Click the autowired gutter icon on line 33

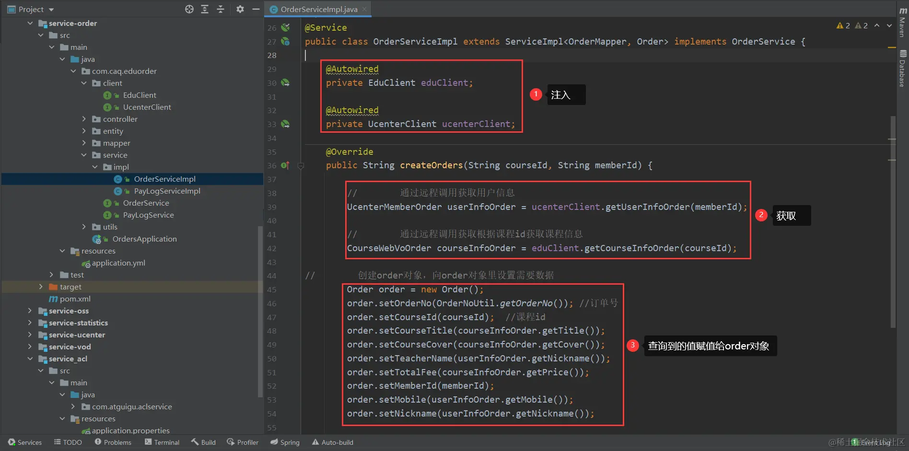[285, 124]
